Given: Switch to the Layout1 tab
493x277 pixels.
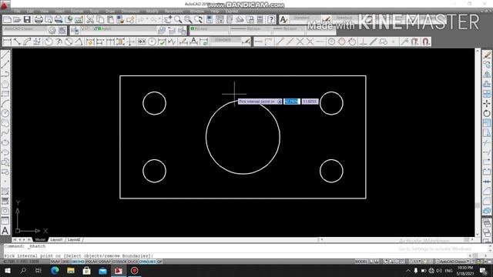Looking at the screenshot, I should (x=56, y=239).
